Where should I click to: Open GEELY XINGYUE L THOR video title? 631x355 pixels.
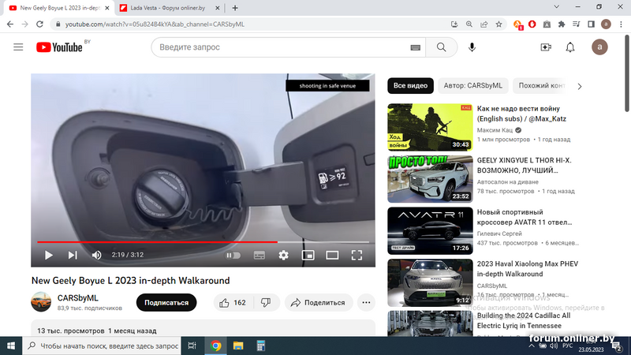(524, 166)
